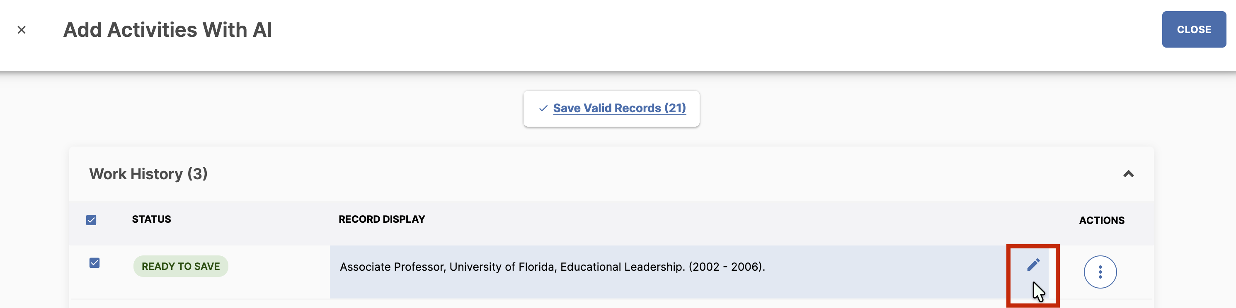Click the X icon beside the dialog title
Image resolution: width=1236 pixels, height=308 pixels.
(22, 30)
